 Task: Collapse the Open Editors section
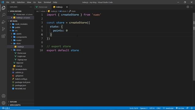20,11
